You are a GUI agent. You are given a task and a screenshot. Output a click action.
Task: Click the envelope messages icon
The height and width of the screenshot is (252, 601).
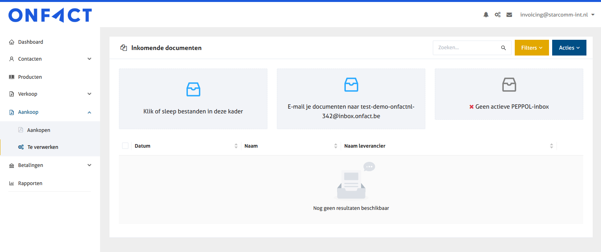click(509, 15)
